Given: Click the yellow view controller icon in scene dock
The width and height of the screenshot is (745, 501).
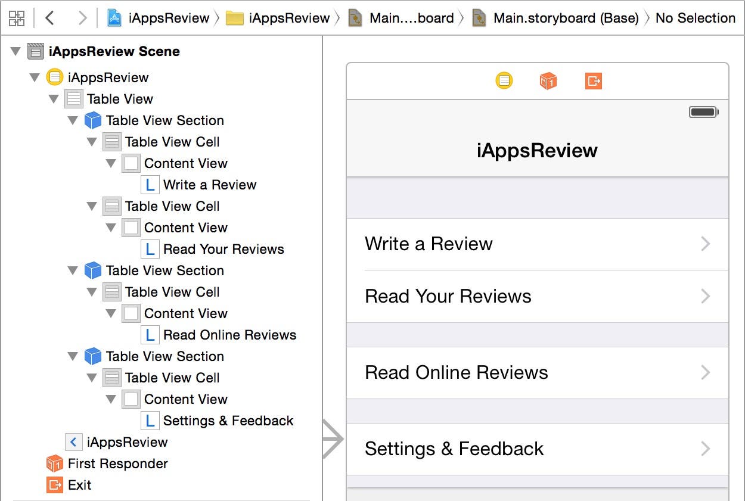Looking at the screenshot, I should (504, 80).
